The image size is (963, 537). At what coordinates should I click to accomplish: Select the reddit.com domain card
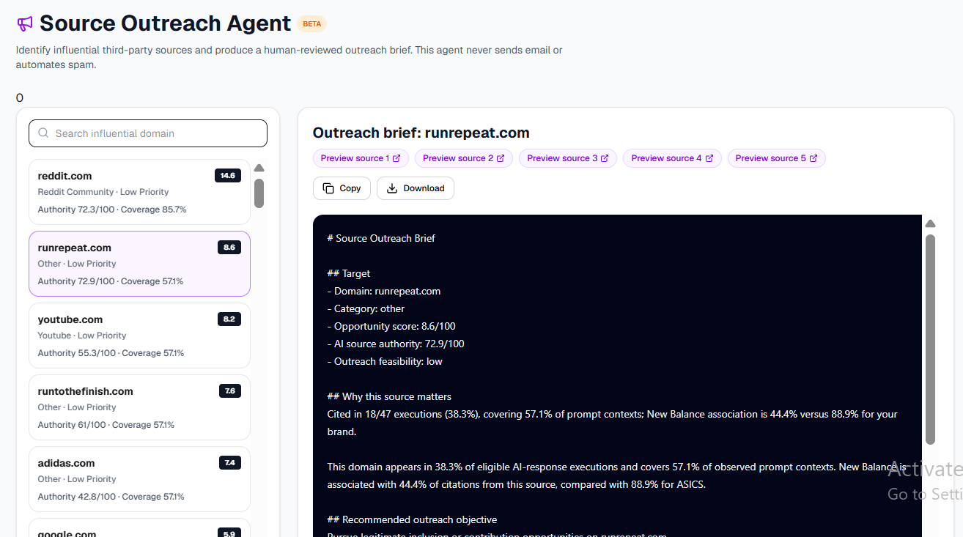pos(139,192)
